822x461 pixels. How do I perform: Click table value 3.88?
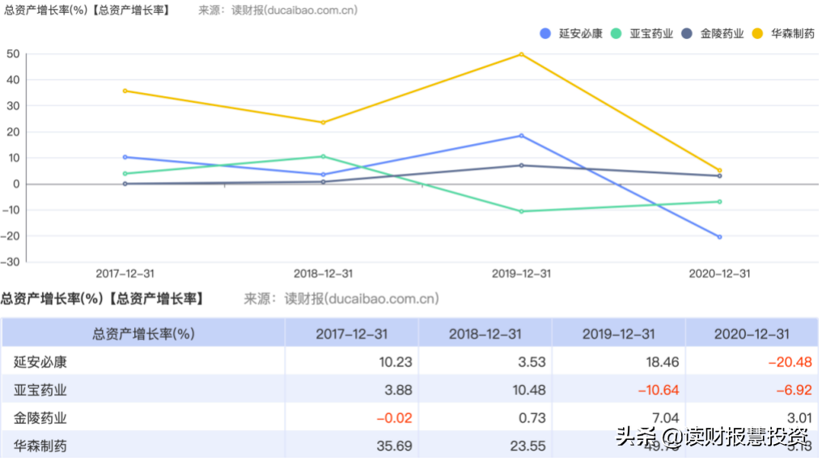coord(398,391)
